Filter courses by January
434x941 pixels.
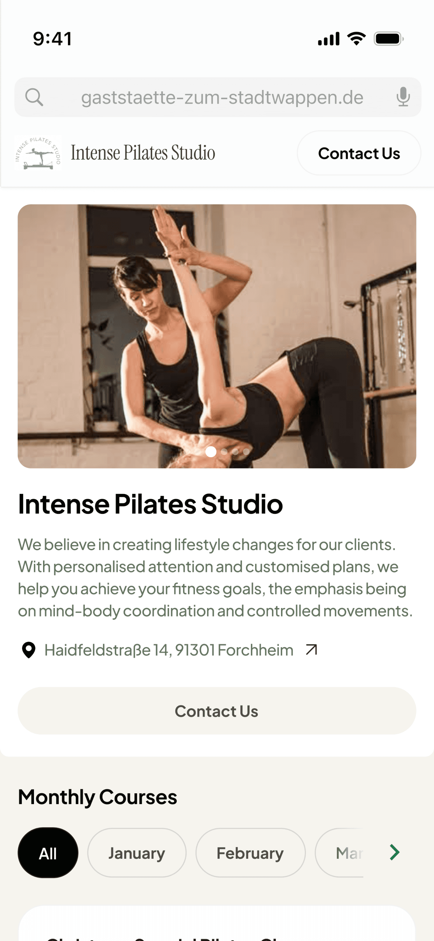(136, 852)
